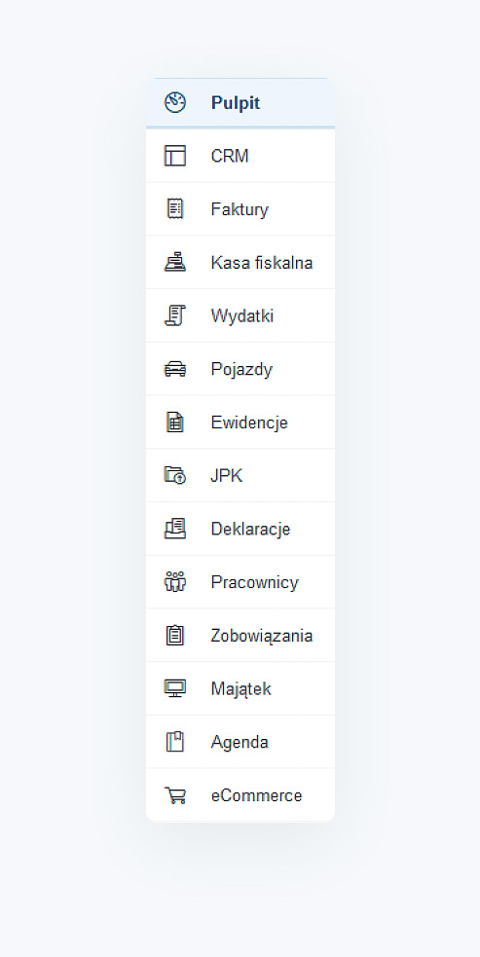Go to the Pulpit menu entry
Screen dimensions: 480x957
240,102
